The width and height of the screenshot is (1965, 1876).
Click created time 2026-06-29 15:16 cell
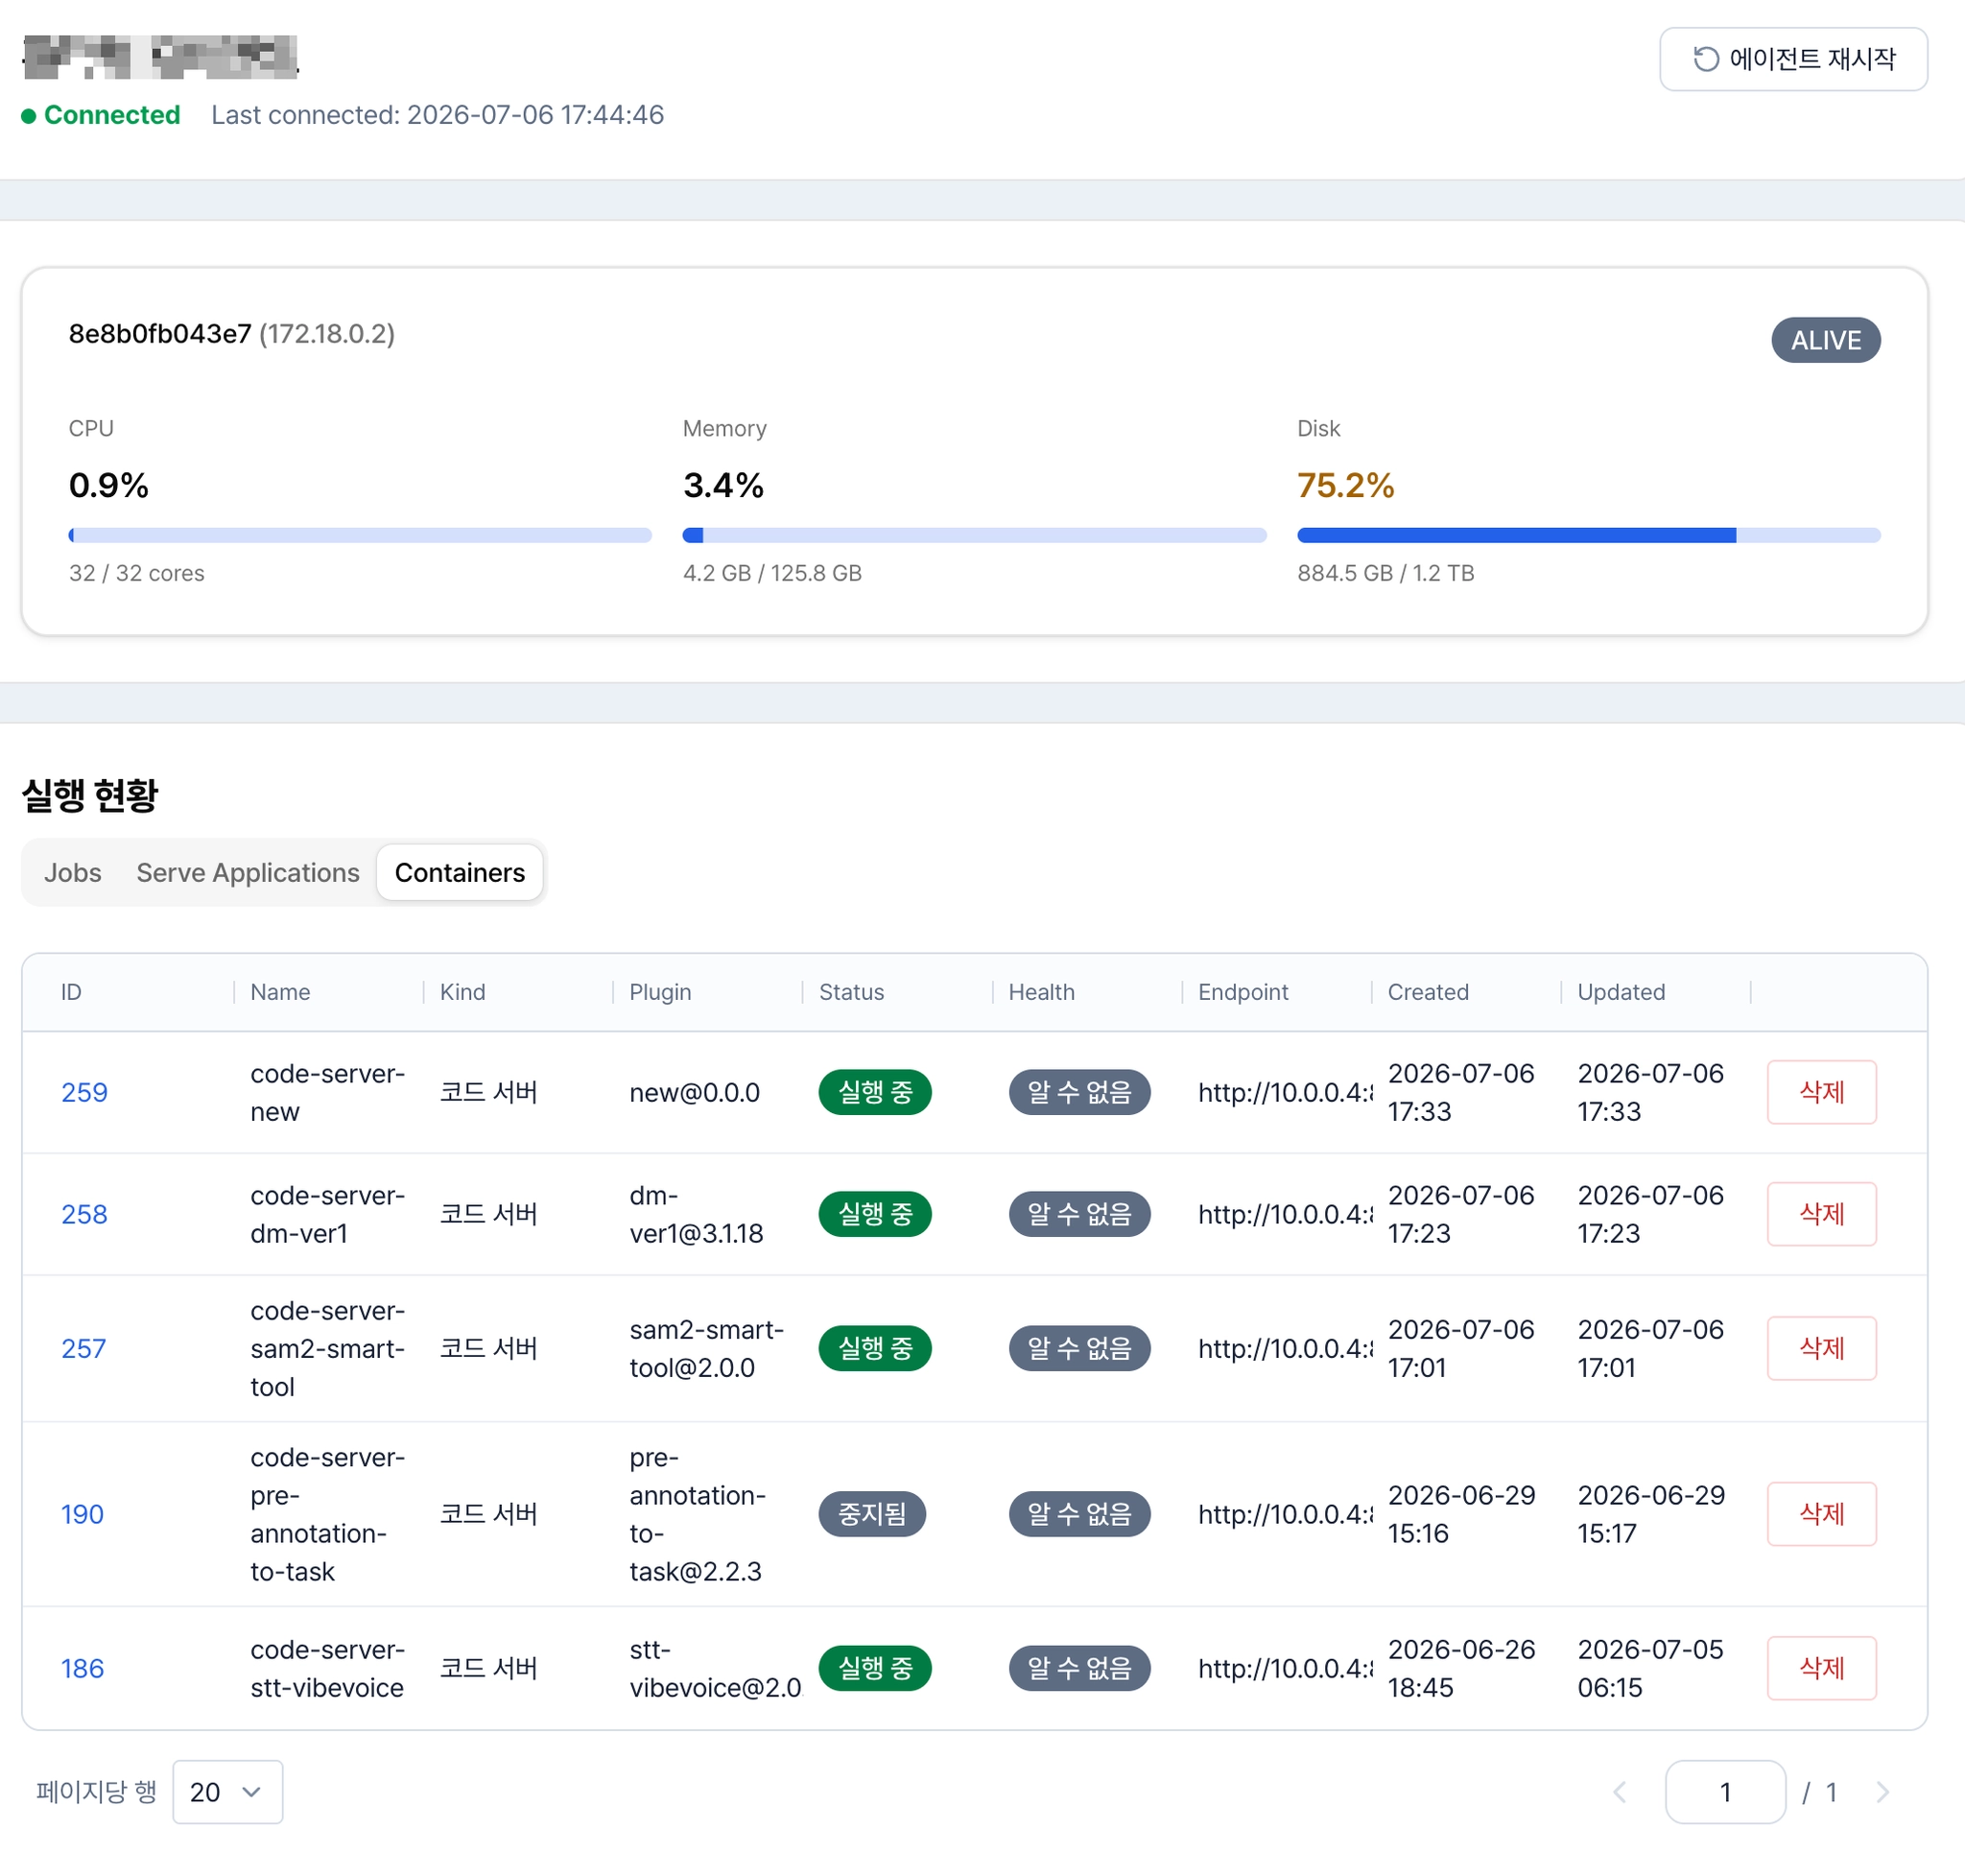pyautogui.click(x=1461, y=1514)
